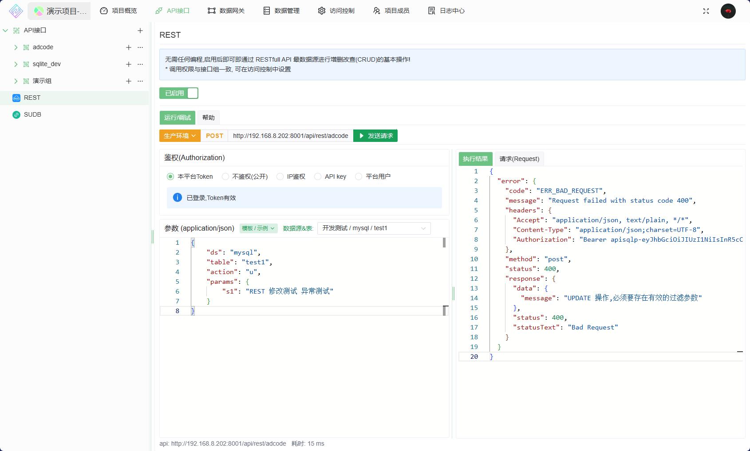
Task: Add a new API group with plus icon
Action: (x=140, y=31)
